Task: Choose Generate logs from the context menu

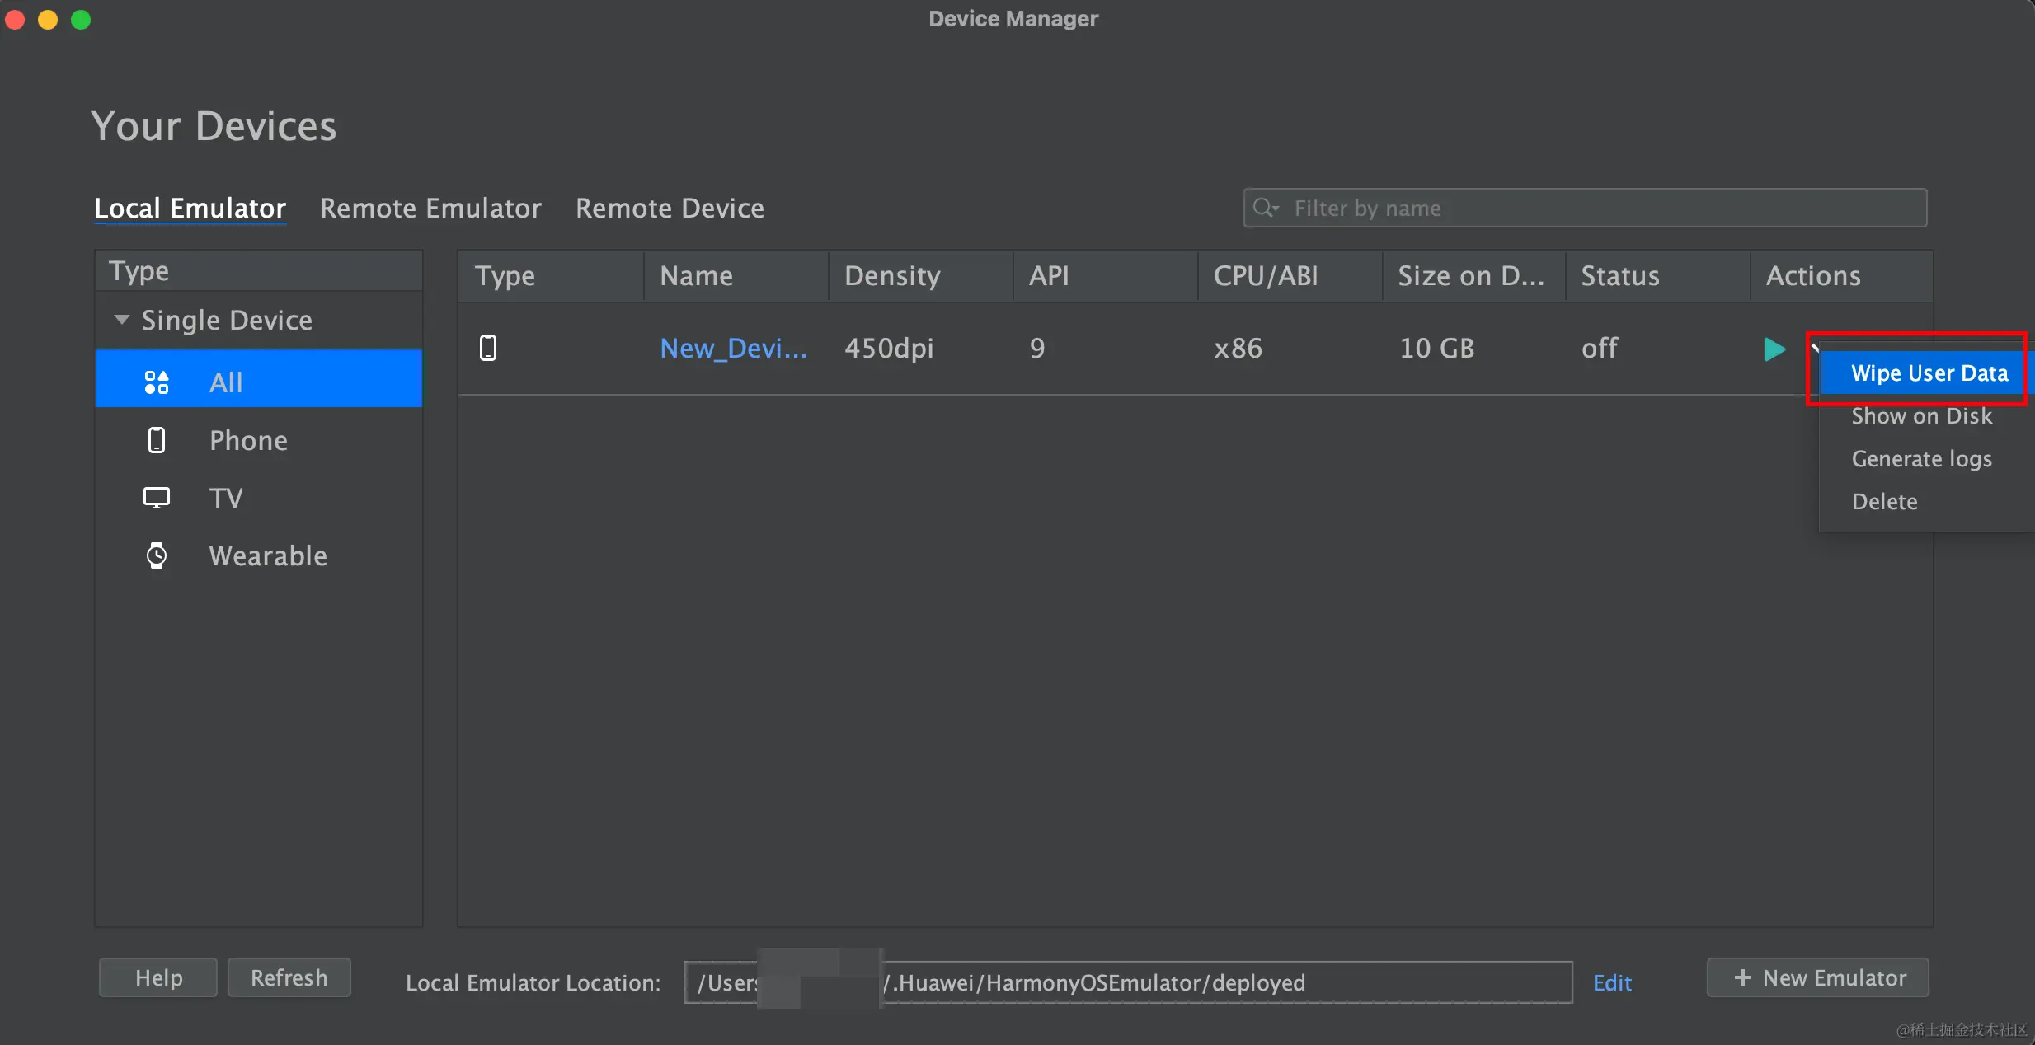Action: pos(1921,459)
